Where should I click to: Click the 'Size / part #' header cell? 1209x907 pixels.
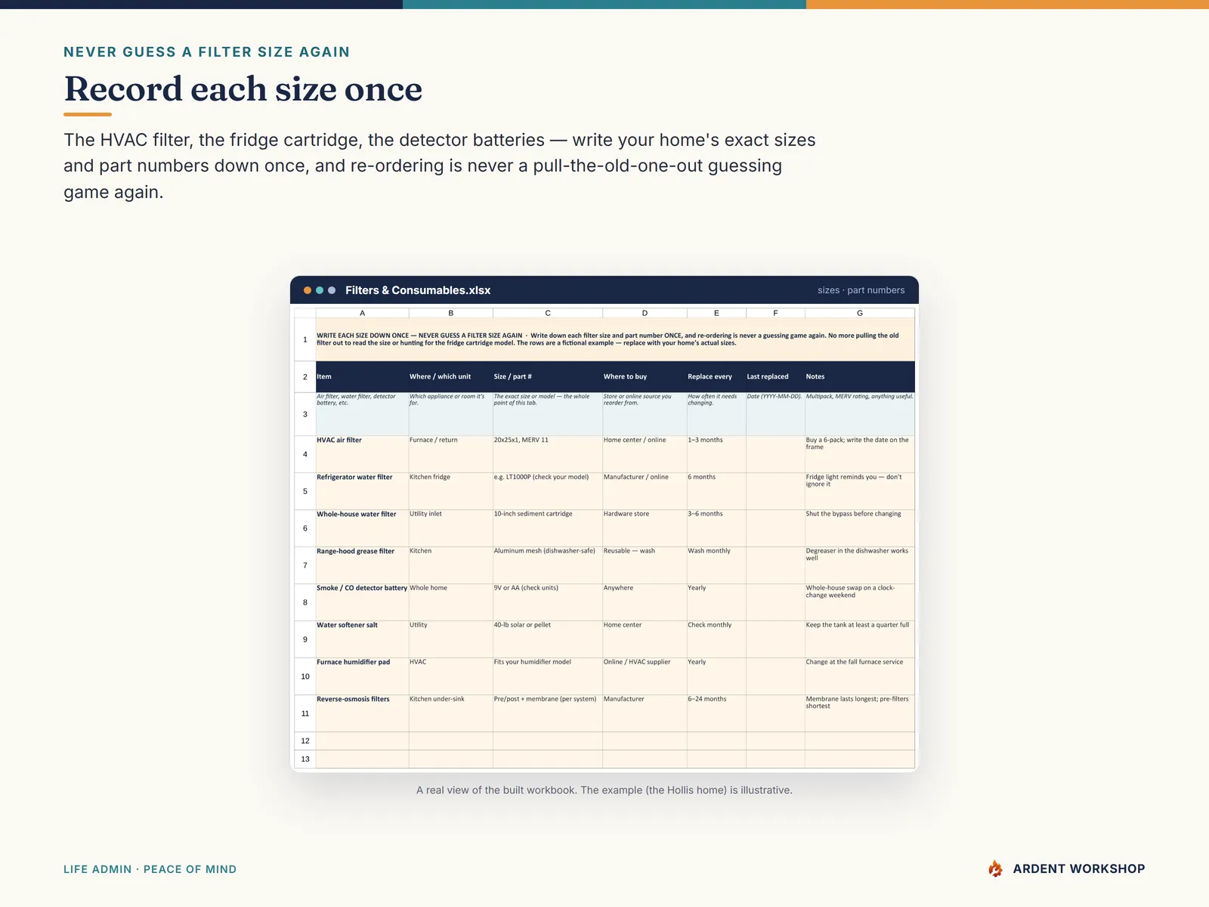click(548, 376)
